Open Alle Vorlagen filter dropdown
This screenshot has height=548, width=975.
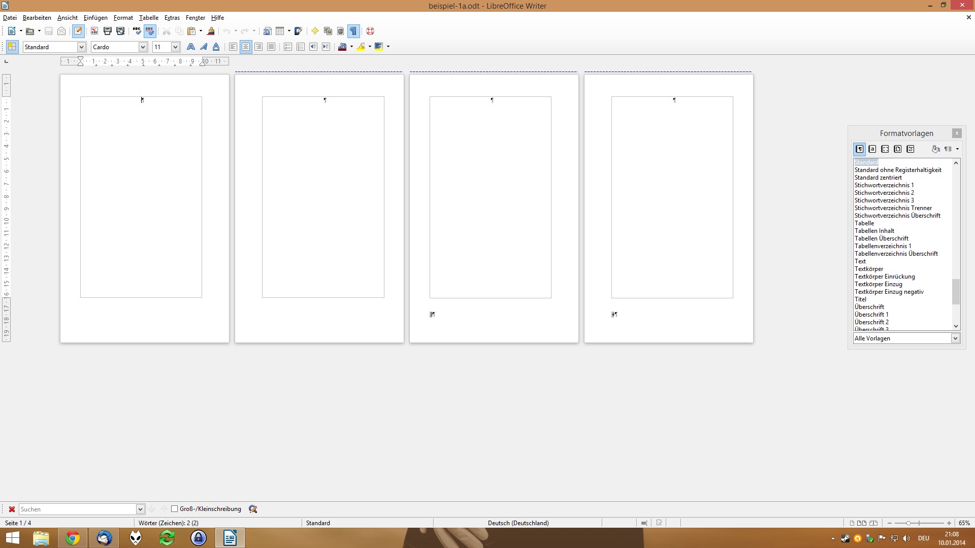pos(955,338)
